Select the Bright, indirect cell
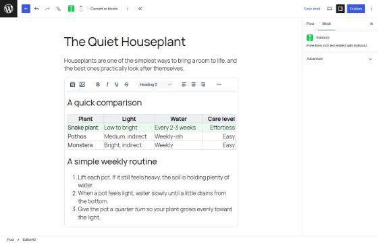 (129, 145)
